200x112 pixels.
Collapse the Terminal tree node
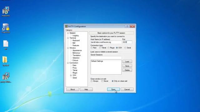(68, 38)
